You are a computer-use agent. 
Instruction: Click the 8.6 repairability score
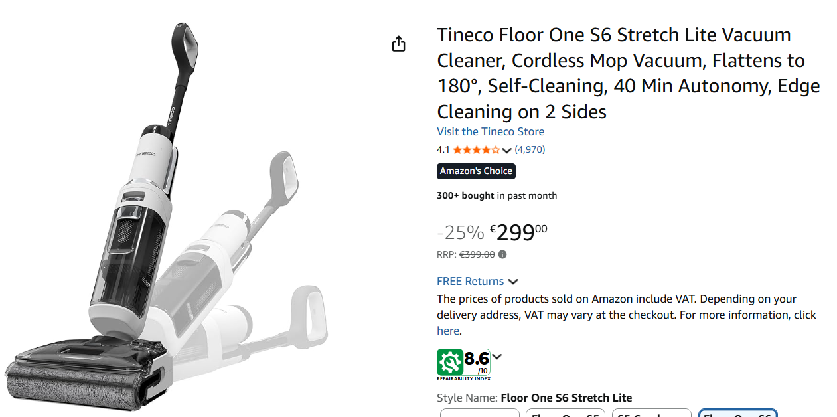[x=477, y=359]
